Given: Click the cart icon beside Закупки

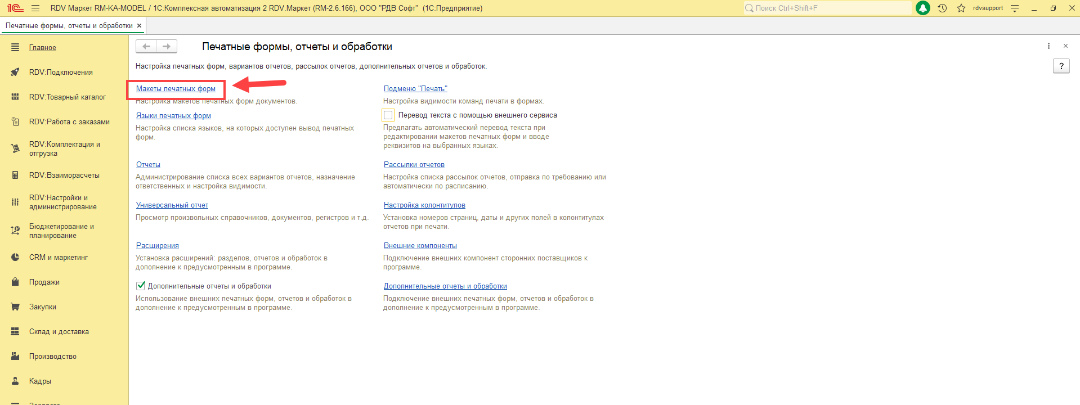Looking at the screenshot, I should coord(15,307).
